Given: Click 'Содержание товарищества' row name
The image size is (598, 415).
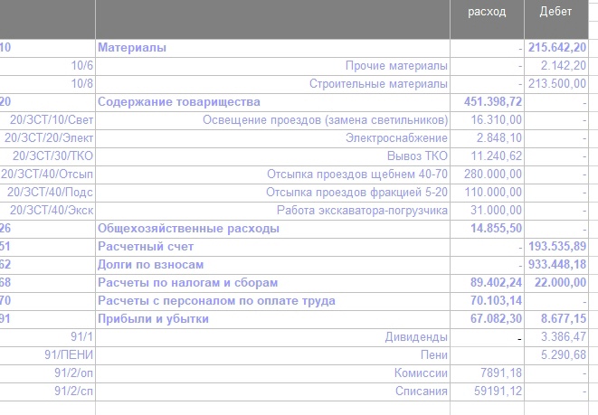Looking at the screenshot, I should pos(179,102).
